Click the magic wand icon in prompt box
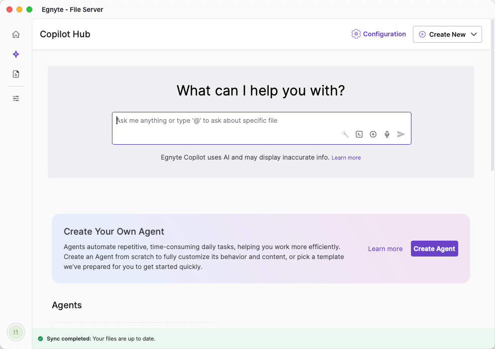The width and height of the screenshot is (495, 349). point(345,134)
